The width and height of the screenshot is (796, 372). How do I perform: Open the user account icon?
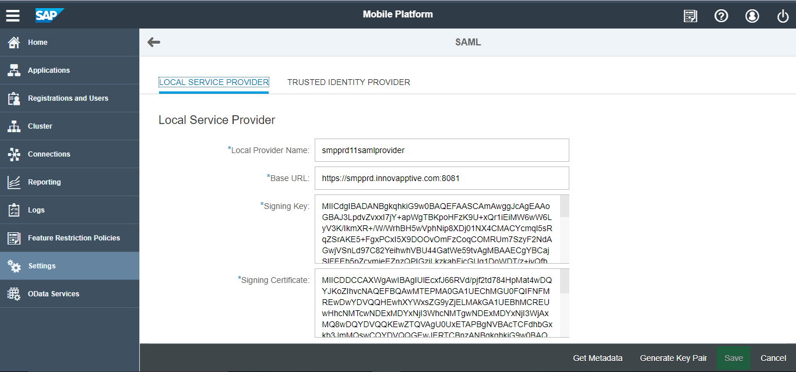752,16
